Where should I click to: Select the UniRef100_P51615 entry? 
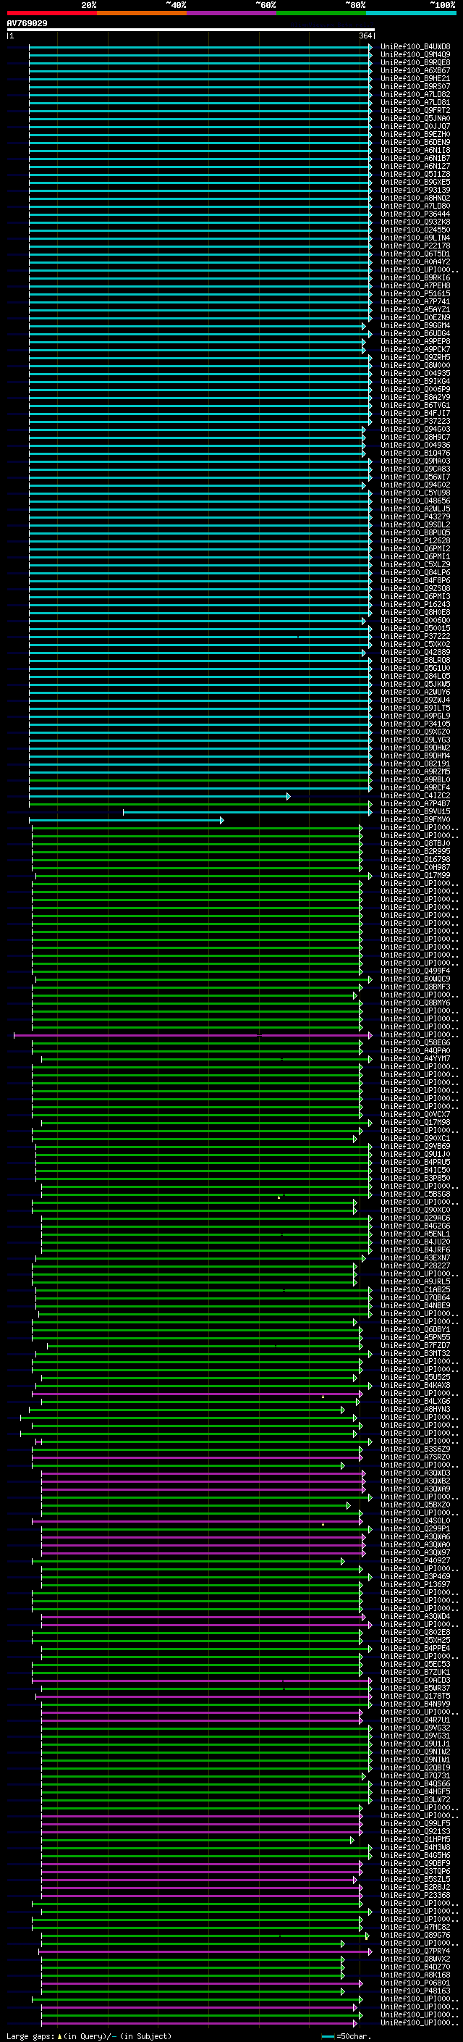pos(415,294)
